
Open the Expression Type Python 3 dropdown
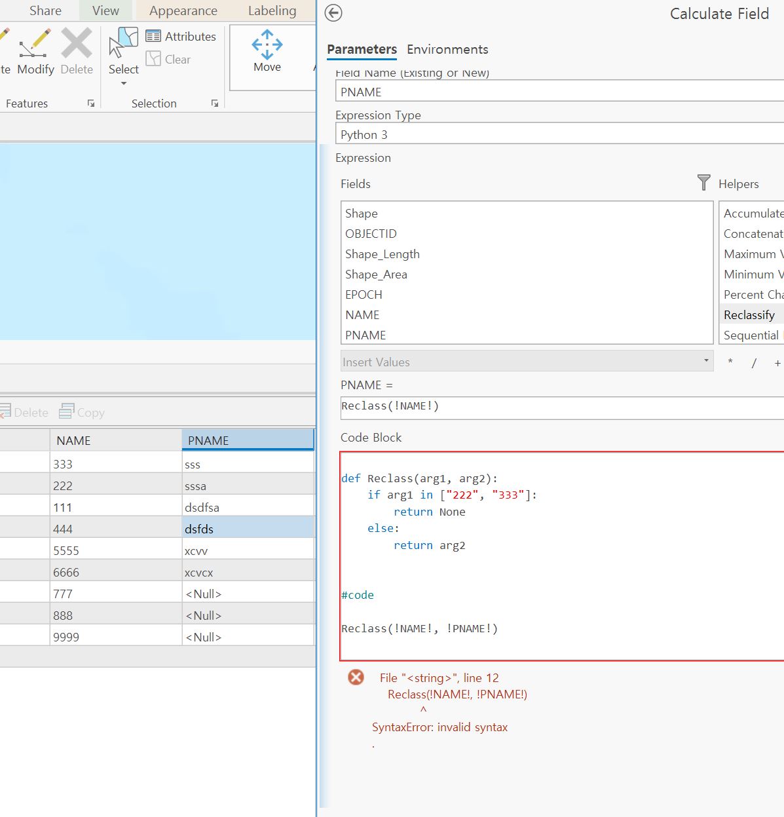560,134
